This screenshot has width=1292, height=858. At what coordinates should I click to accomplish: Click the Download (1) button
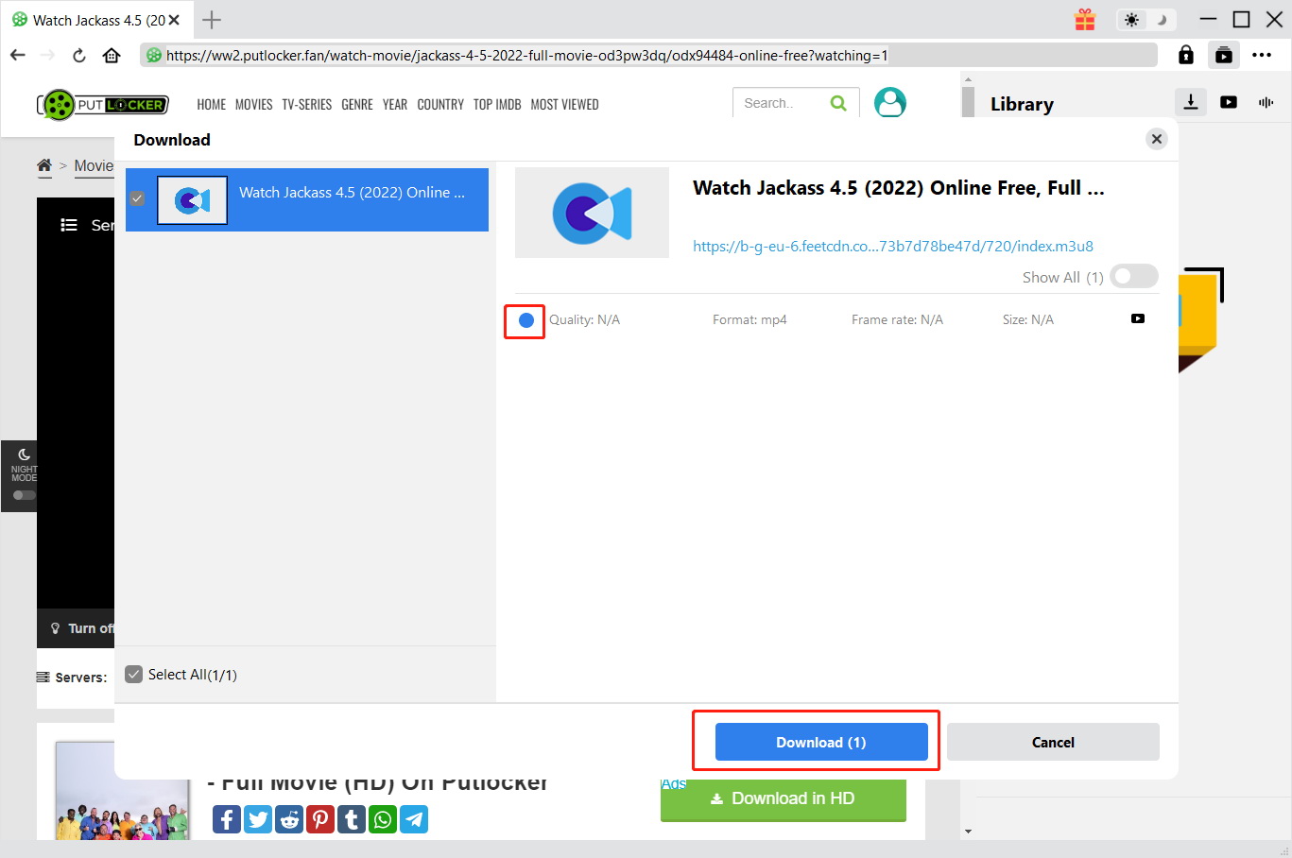[821, 742]
